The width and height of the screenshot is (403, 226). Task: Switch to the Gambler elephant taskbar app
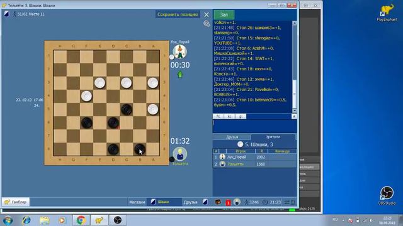coord(99,220)
